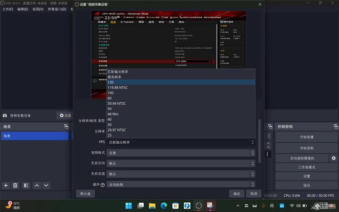Click the 默认值 button
339x212 pixels.
86,194
